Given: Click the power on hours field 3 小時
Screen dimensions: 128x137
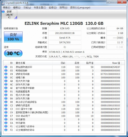Looking at the screenshot, I should (115, 47).
